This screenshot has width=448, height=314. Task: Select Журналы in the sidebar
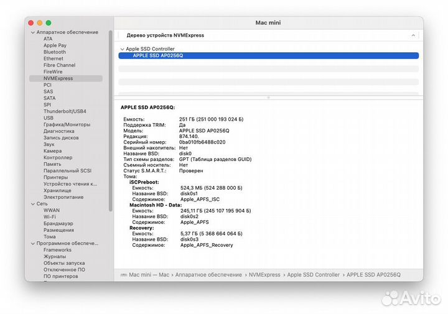click(55, 256)
